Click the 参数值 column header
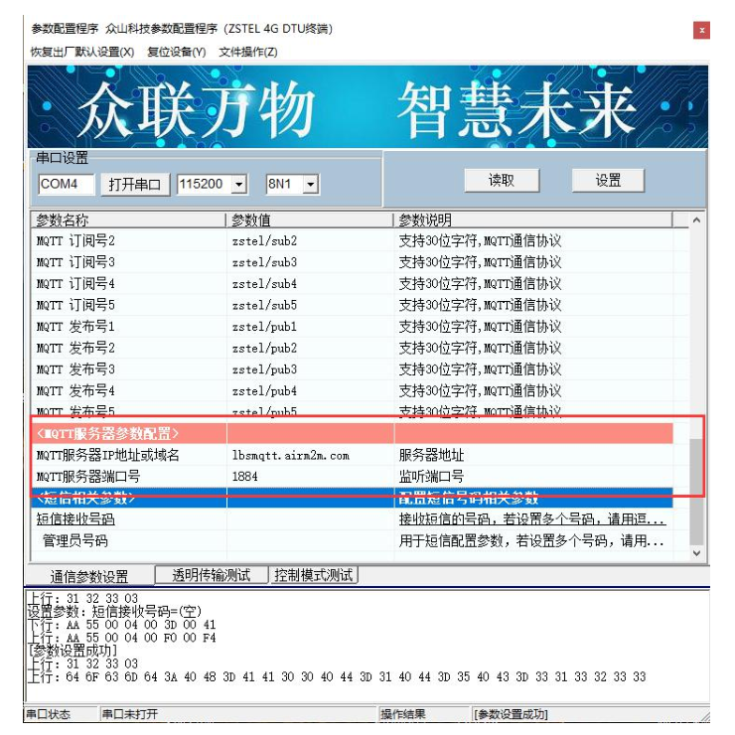Image resolution: width=735 pixels, height=735 pixels. (x=309, y=220)
